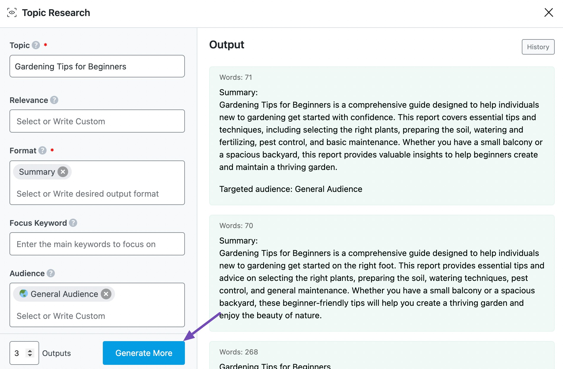Click the Topic Research title
This screenshot has width=563, height=369.
pos(56,13)
